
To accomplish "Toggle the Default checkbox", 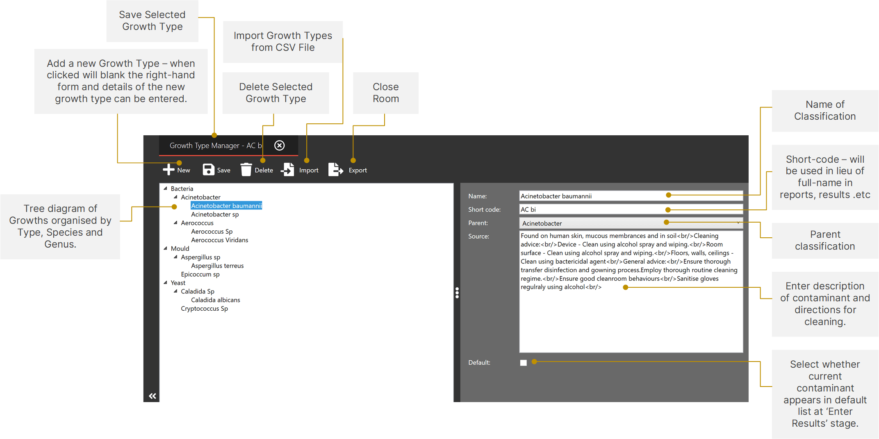I will [523, 363].
